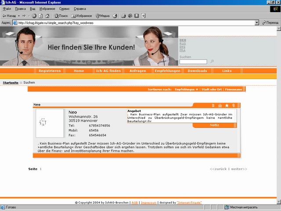
Task: Open the back history dropdown arrow
Action: (19, 16)
